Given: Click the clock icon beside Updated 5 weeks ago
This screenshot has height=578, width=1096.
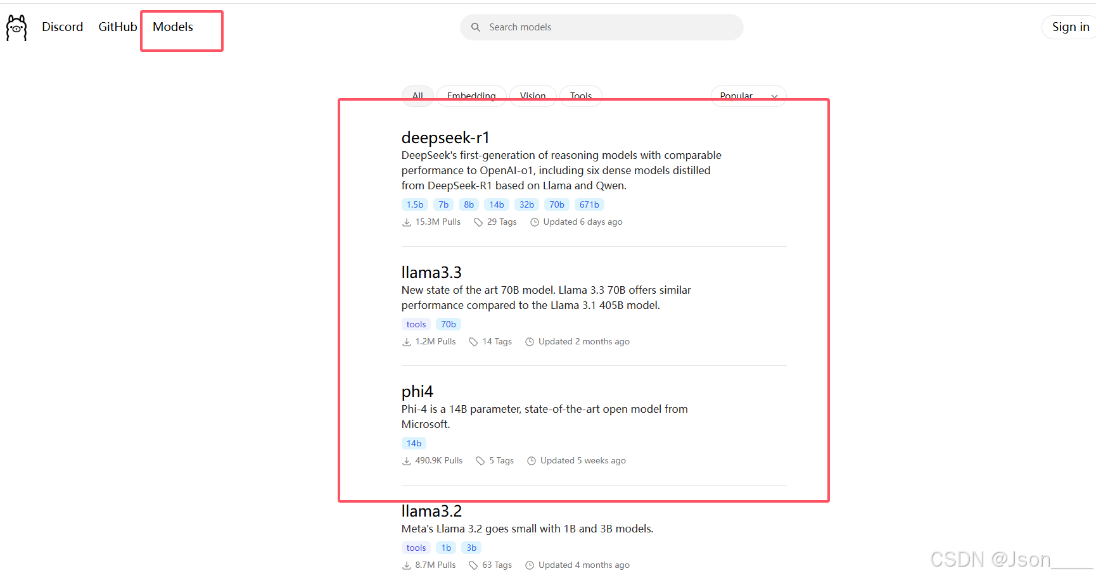Looking at the screenshot, I should pyautogui.click(x=532, y=461).
